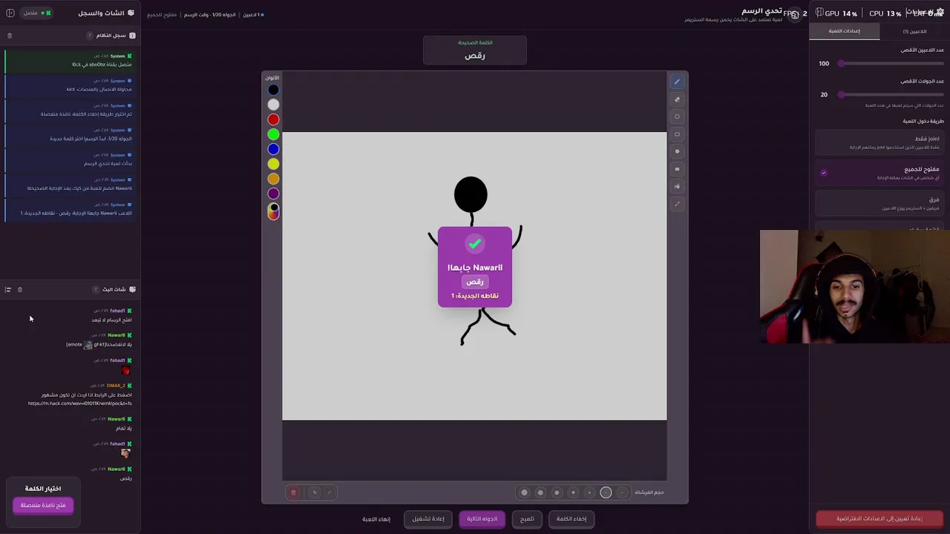Delete system log via trash icon

click(x=10, y=36)
